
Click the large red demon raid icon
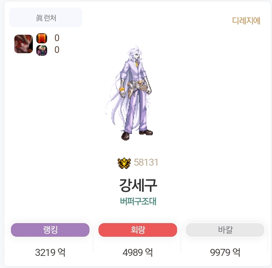pyautogui.click(x=24, y=44)
